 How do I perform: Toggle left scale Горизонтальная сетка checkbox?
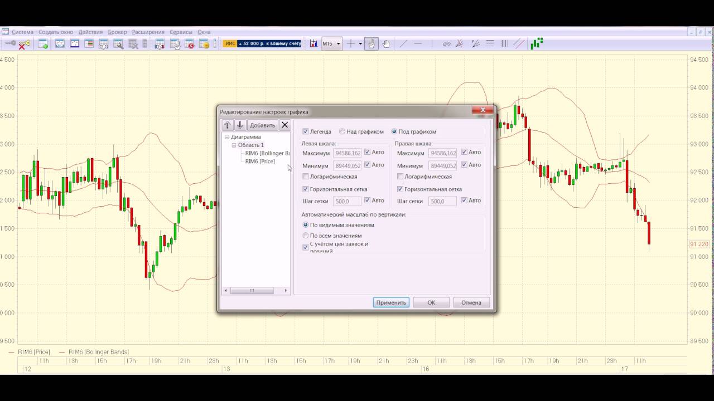click(x=305, y=189)
